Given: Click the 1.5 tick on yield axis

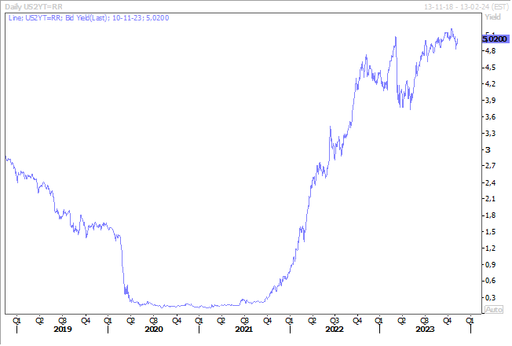Looking at the screenshot, I should point(491,231).
